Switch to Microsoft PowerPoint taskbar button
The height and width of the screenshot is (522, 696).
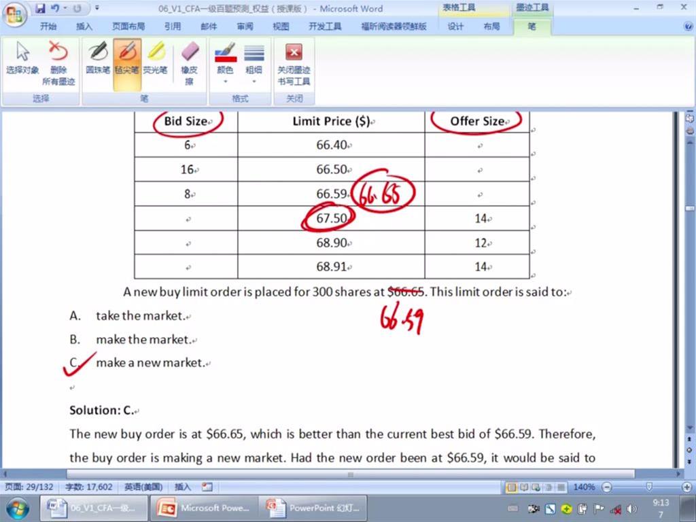[x=204, y=508]
